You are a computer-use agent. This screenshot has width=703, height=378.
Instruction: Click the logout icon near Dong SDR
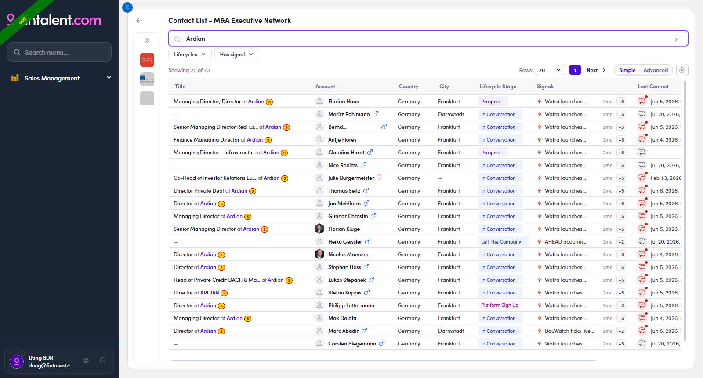pos(103,360)
